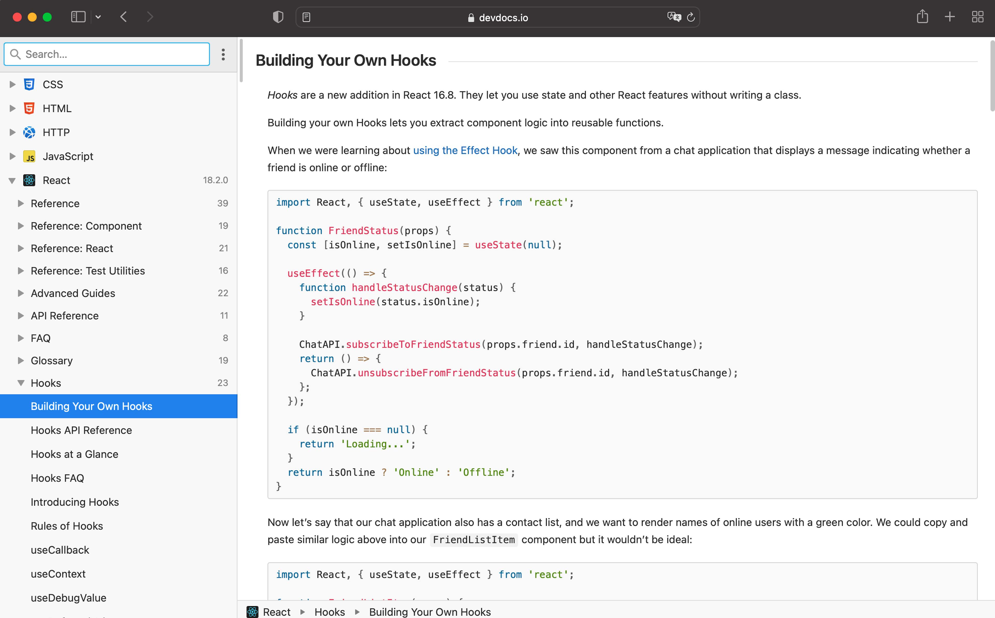This screenshot has height=618, width=995.
Task: Open Hooks API Reference page
Action: [81, 430]
